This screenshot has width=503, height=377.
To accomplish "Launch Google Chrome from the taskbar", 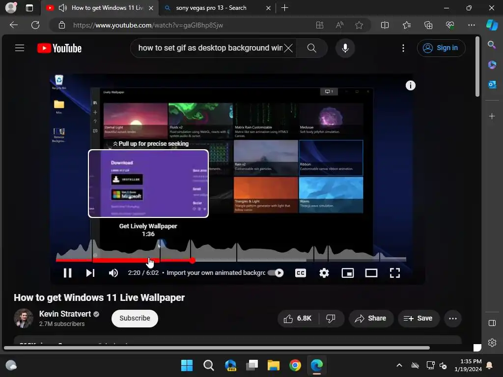I will point(295,365).
